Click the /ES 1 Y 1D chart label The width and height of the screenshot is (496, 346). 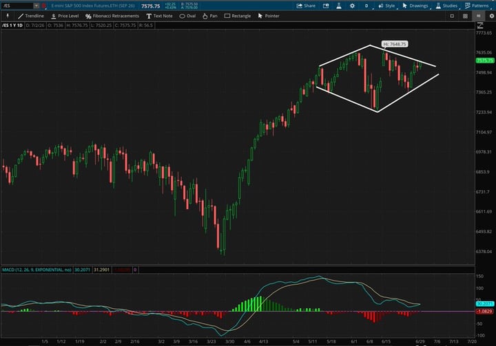tap(12, 25)
